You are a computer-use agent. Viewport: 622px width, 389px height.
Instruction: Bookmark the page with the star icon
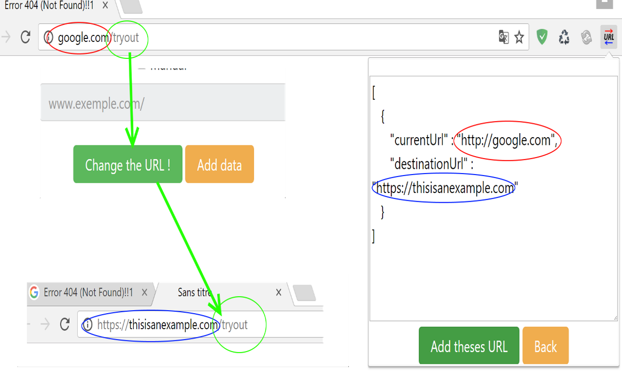pos(519,37)
